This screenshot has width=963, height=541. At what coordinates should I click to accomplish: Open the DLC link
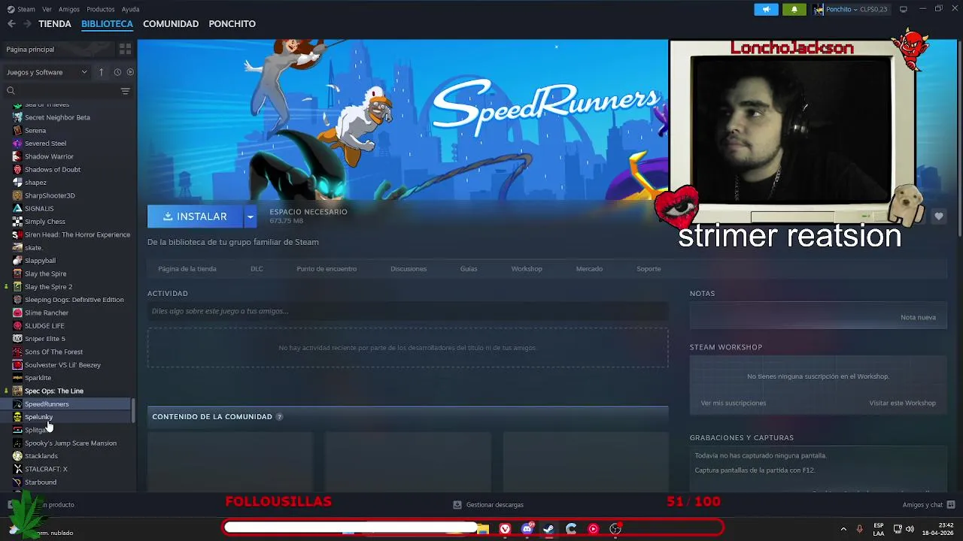257,269
